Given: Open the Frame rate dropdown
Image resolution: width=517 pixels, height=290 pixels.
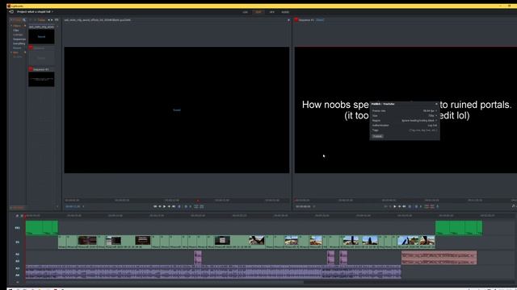Looking at the screenshot, I should (x=430, y=111).
